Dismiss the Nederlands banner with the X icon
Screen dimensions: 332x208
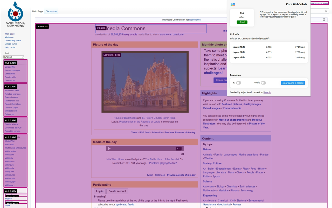(x=324, y=19)
